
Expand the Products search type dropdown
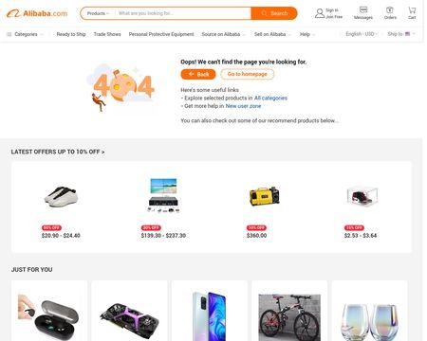[x=98, y=13]
